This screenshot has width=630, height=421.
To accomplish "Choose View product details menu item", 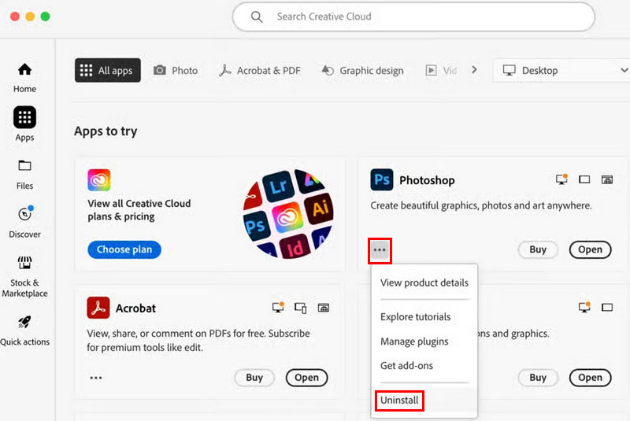I will coord(424,283).
